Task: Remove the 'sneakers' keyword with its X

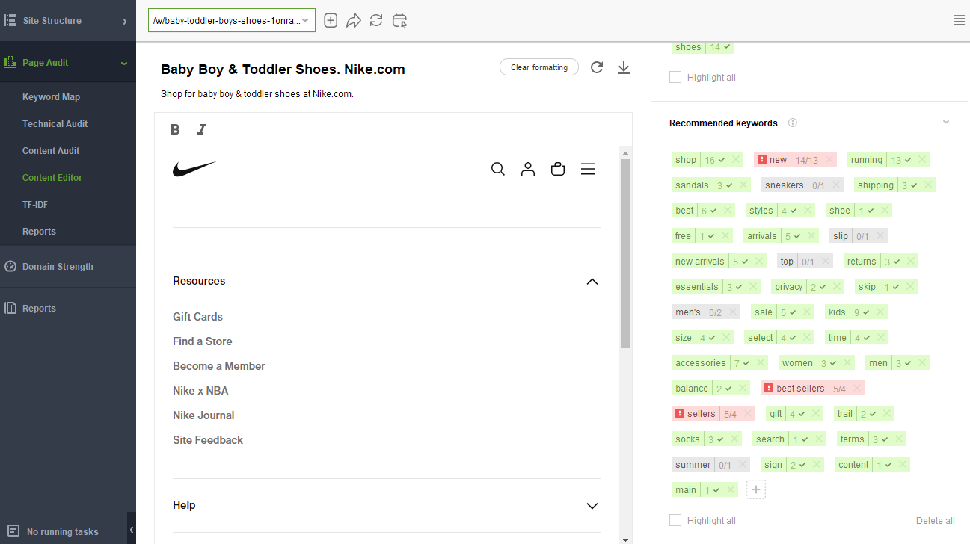Action: [x=836, y=185]
